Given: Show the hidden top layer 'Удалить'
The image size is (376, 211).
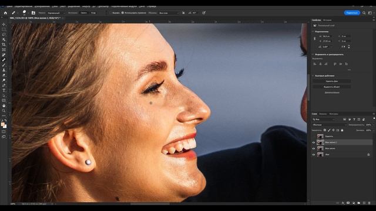Looking at the screenshot, I should 313,137.
